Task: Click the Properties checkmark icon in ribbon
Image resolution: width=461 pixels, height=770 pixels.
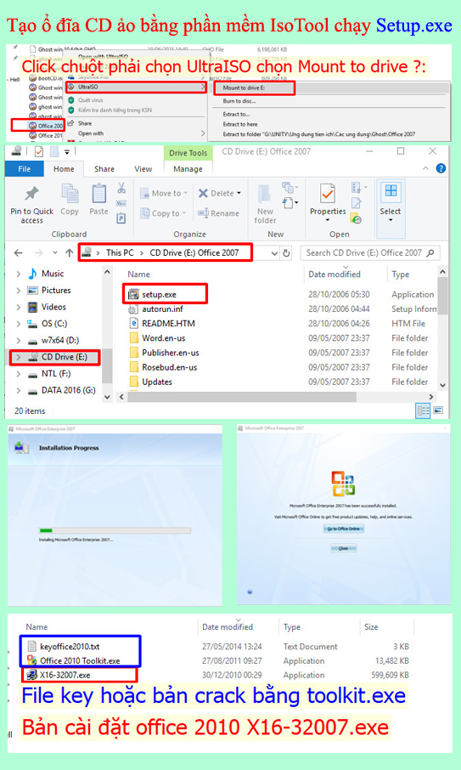Action: click(328, 194)
